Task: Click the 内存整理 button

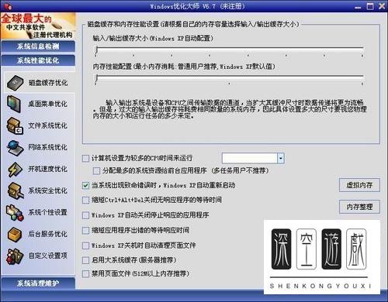Action: tap(359, 207)
